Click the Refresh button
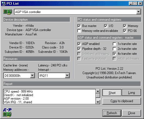The height and width of the screenshot is (119, 144). [112, 113]
